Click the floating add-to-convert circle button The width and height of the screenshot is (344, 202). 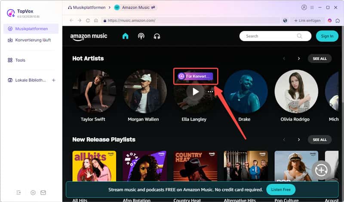click(321, 170)
